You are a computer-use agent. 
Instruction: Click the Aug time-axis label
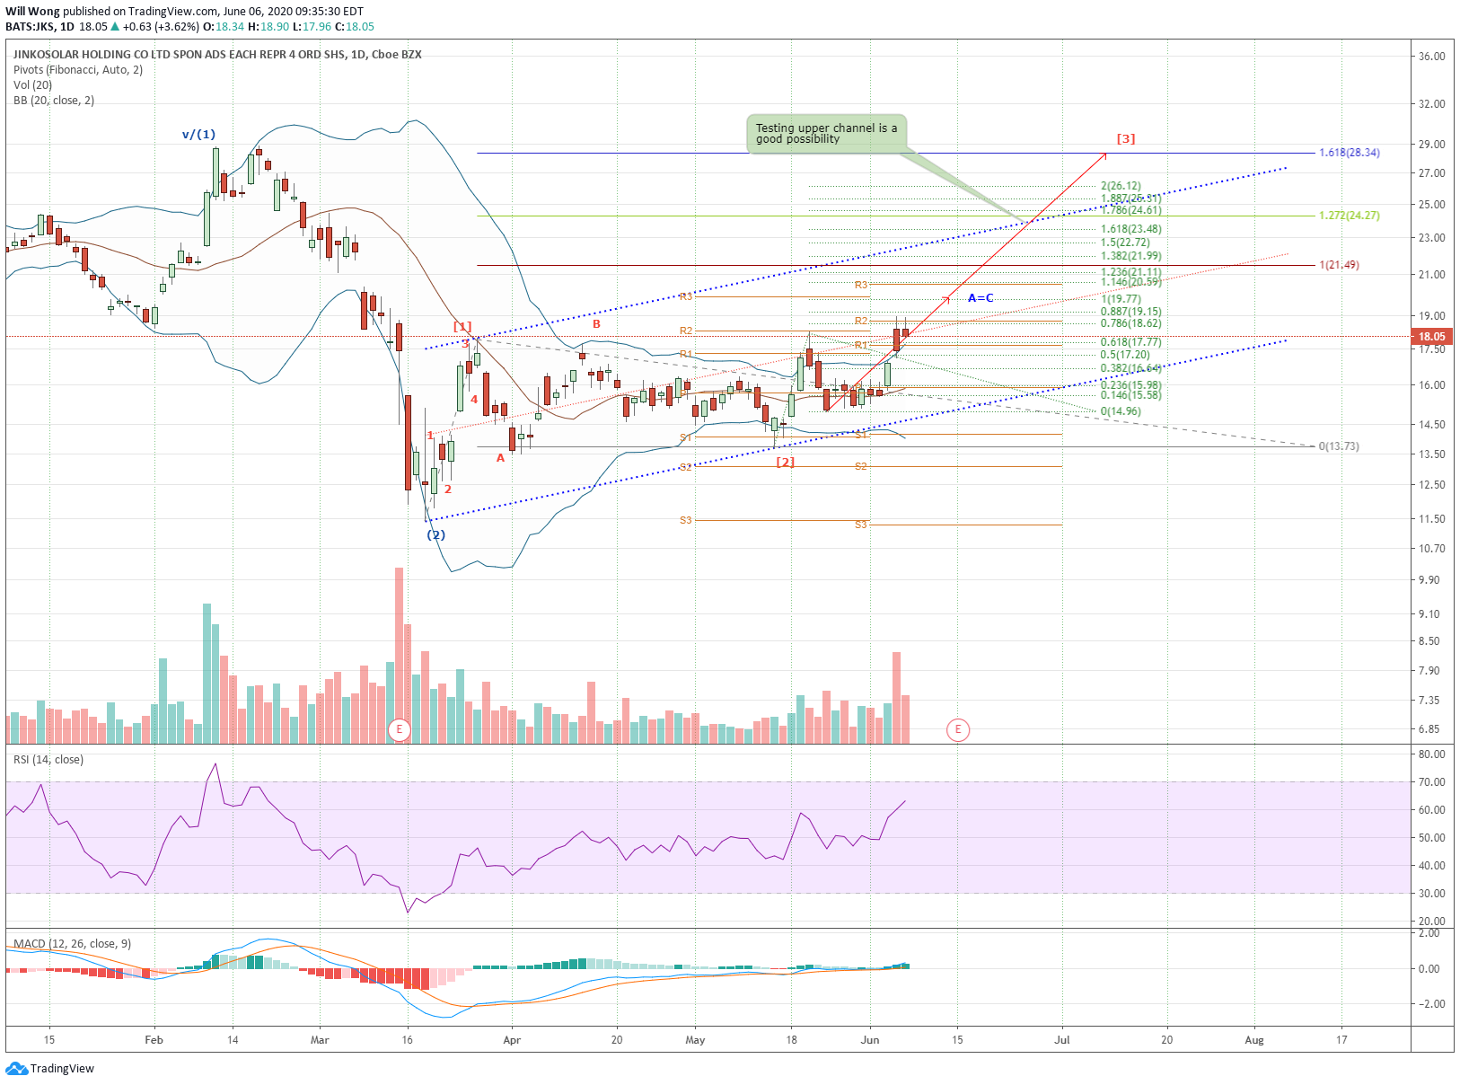click(1254, 1040)
